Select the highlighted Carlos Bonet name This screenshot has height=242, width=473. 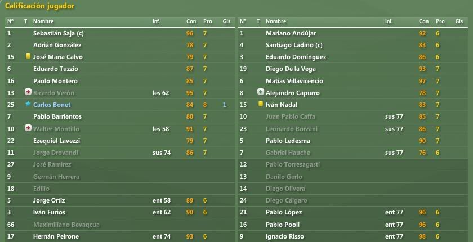tap(52, 105)
